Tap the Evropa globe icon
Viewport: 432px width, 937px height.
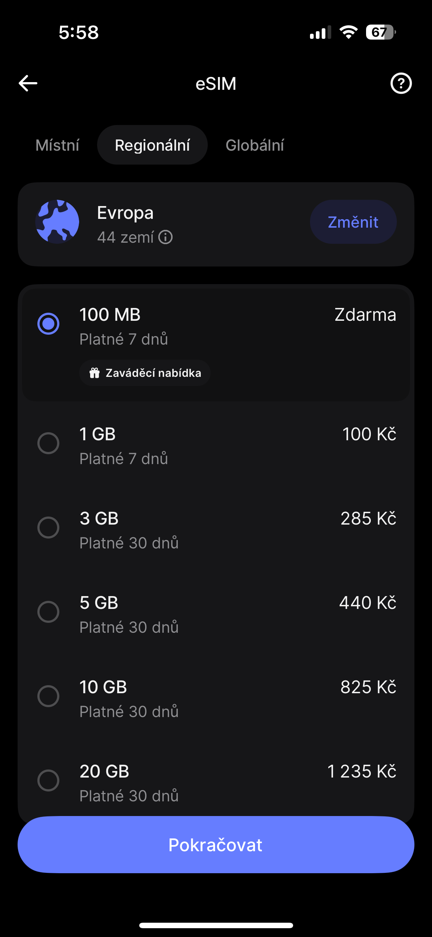pos(57,222)
